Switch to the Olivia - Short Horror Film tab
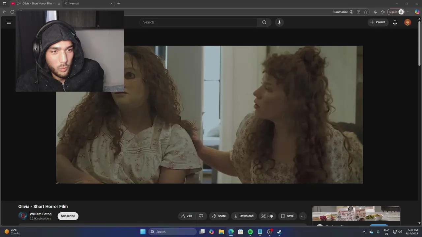This screenshot has height=237, width=422. 36,4
